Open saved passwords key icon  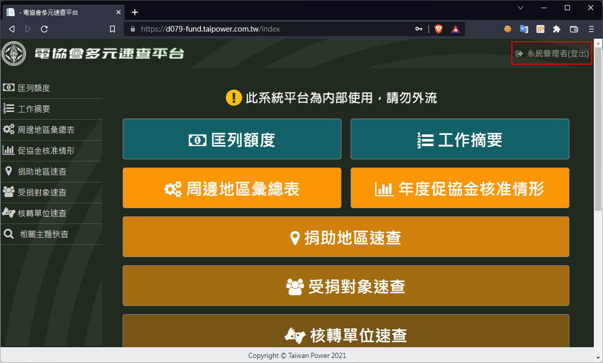point(419,29)
